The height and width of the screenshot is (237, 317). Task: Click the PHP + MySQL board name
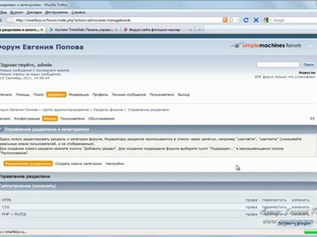coord(14,214)
